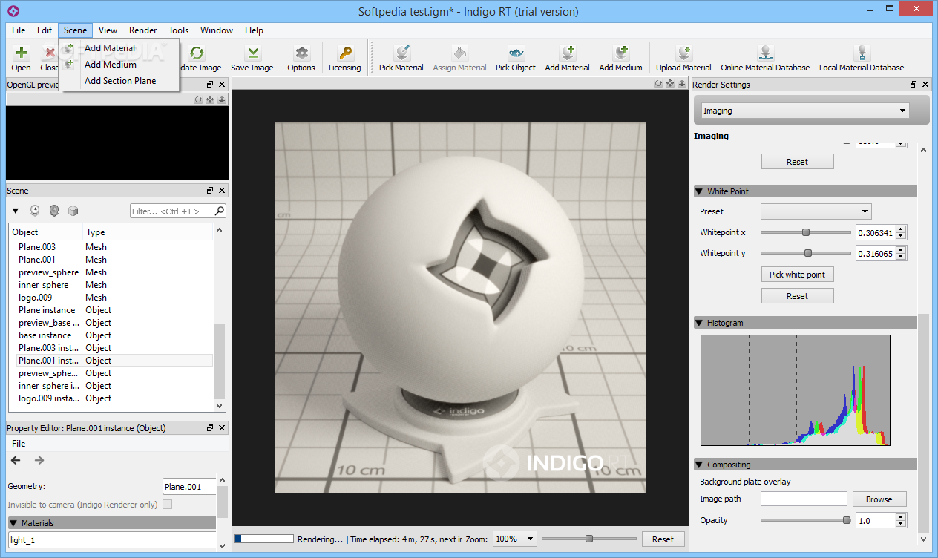Click the Property Editor back arrow

(16, 460)
